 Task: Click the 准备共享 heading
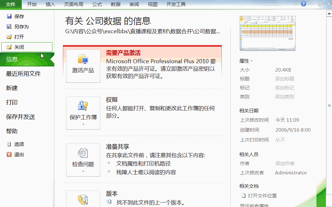(x=118, y=147)
